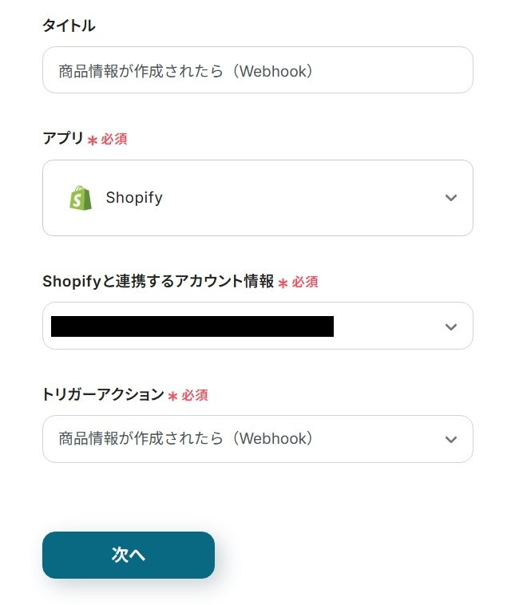
Task: Click the red asterisk after アカウント情報
Action: coord(283,283)
